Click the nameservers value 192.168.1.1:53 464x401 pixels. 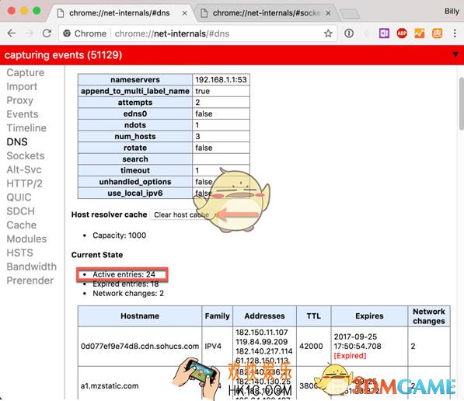(221, 79)
